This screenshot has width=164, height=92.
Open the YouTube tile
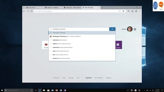point(45,45)
